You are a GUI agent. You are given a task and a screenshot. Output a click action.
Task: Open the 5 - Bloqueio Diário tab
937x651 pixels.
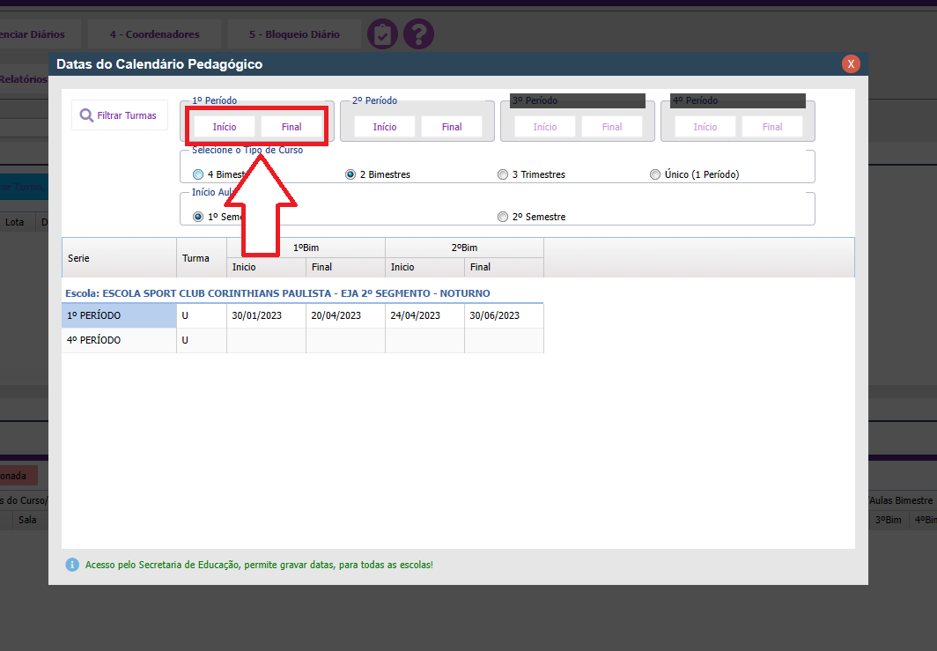293,34
